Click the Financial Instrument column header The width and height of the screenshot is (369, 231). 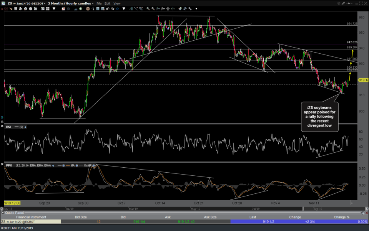tap(30, 217)
